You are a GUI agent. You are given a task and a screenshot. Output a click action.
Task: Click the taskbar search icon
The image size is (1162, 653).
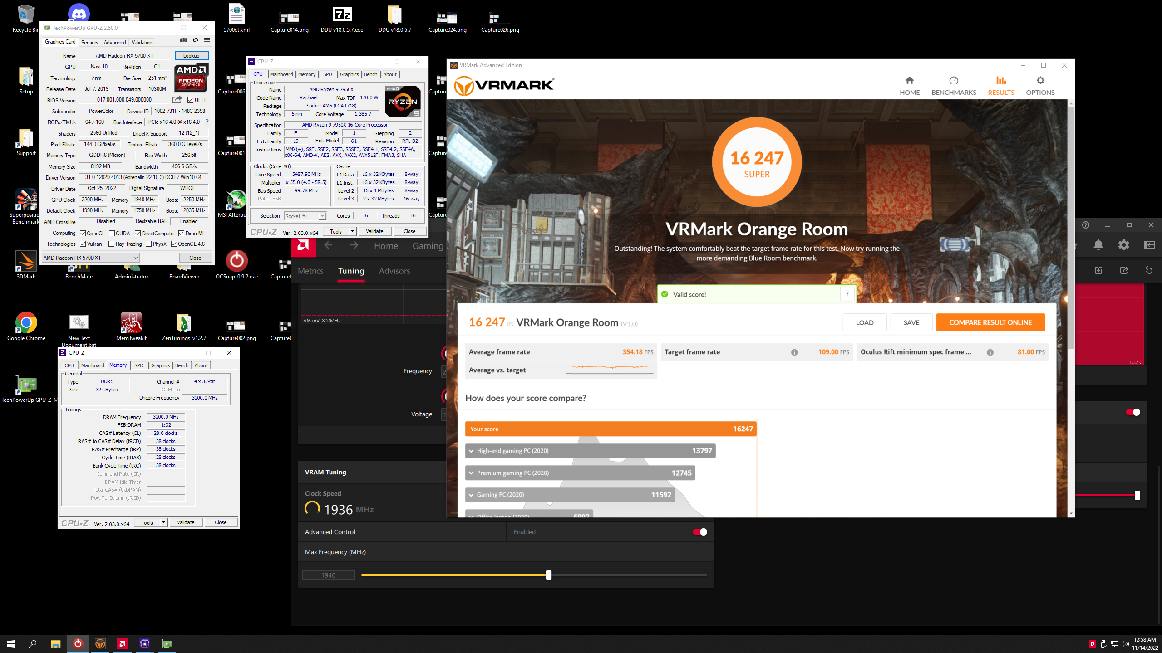pos(33,644)
